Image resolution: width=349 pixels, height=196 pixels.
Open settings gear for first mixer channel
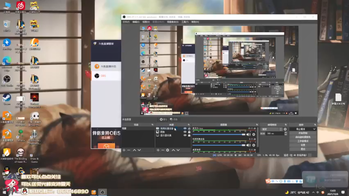coord(254,135)
